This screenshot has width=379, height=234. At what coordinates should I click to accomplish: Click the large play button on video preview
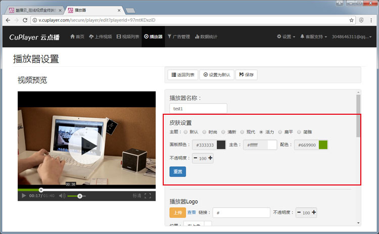coord(82,146)
